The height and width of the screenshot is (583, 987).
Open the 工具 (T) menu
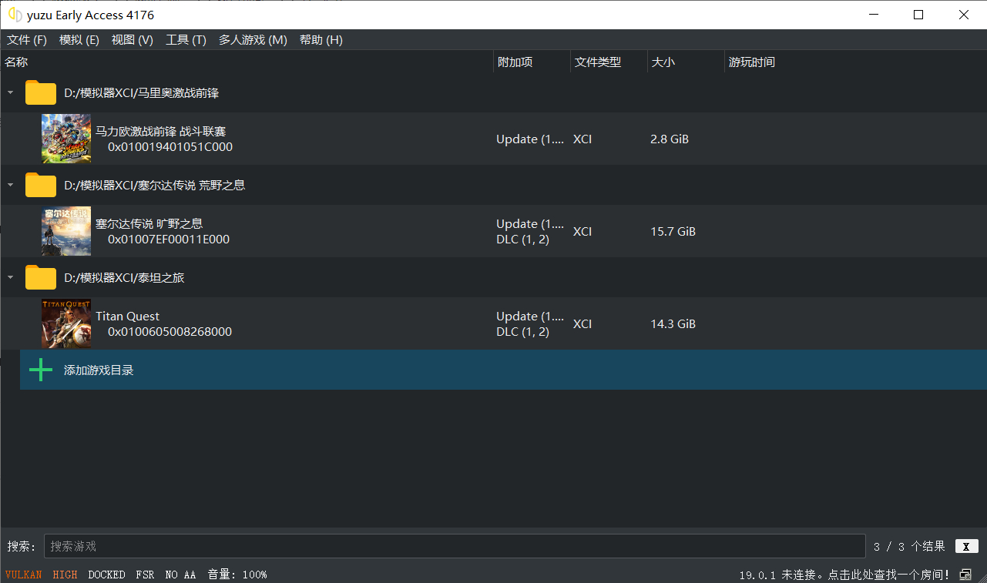click(186, 40)
